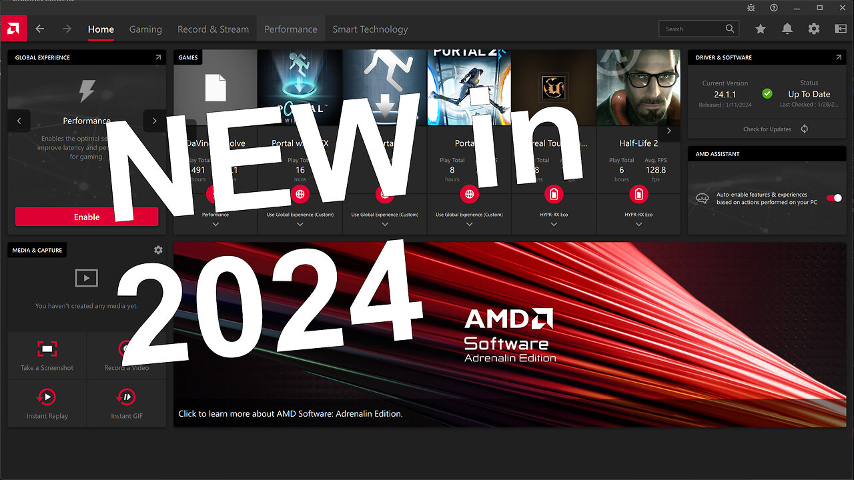This screenshot has width=854, height=480.
Task: Open Media & Capture settings gear
Action: click(158, 250)
